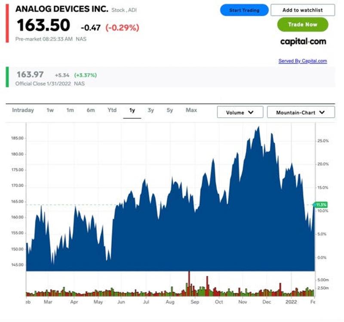This screenshot has width=344, height=322.
Task: Select the 1w chart range
Action: (x=50, y=110)
